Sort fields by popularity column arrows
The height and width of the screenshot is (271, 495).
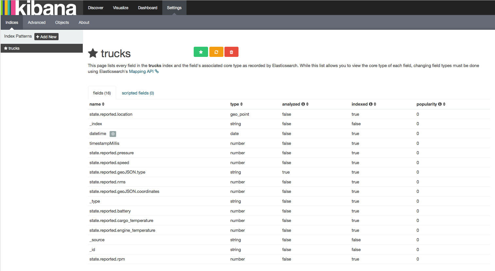444,104
